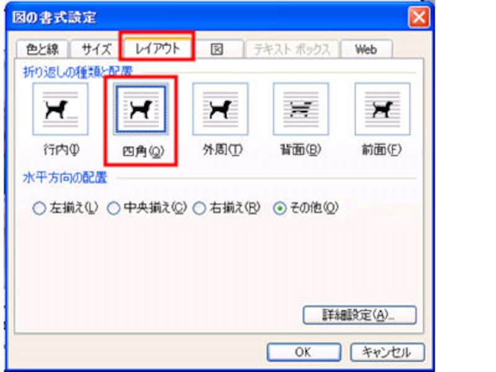Select 左揃え left alignment radio button
The height and width of the screenshot is (372, 496).
39,208
